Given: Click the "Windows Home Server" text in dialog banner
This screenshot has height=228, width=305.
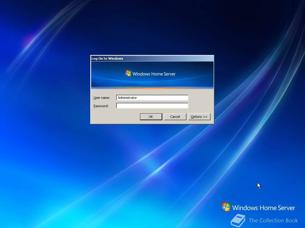Looking at the screenshot, I should coord(154,74).
